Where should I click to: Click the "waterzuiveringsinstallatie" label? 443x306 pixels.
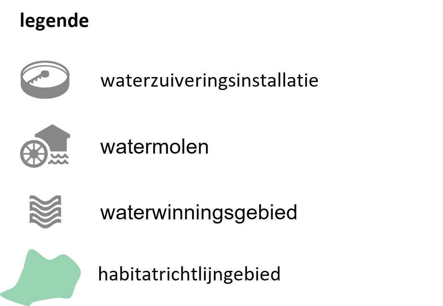click(x=209, y=80)
